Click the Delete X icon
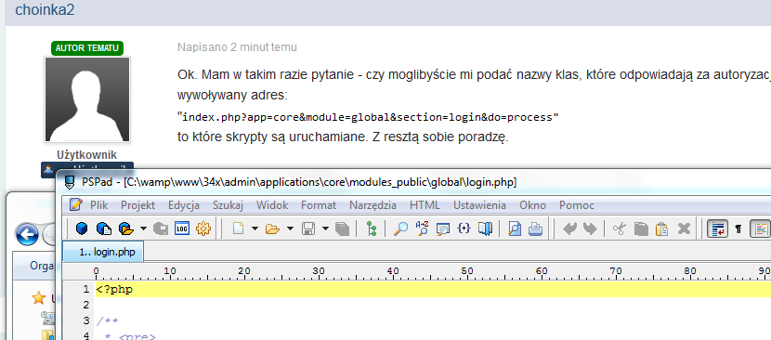771x340 pixels. tap(684, 229)
